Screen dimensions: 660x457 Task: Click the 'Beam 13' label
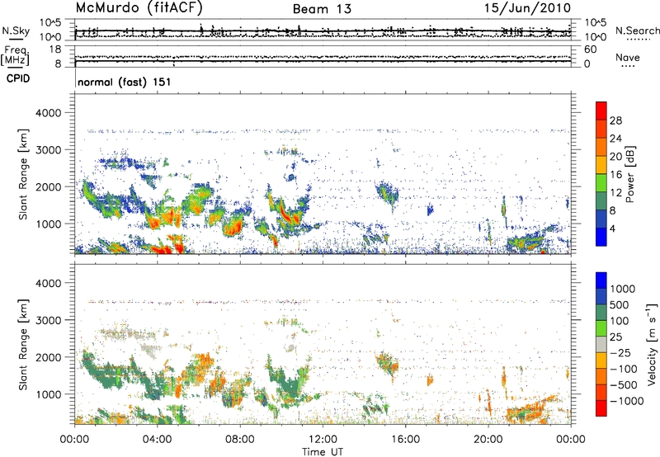click(x=322, y=9)
